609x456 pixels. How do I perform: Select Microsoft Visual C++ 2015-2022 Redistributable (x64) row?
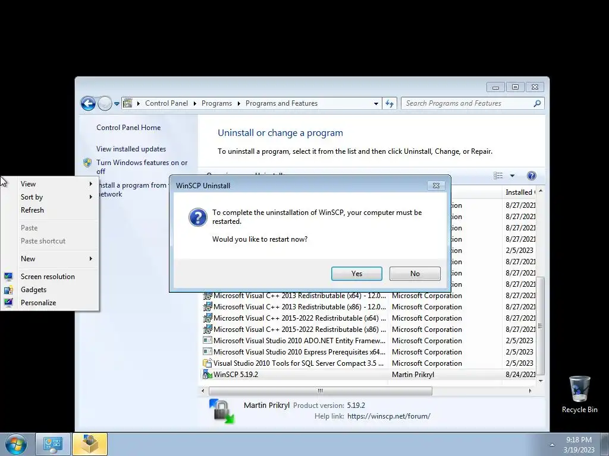pyautogui.click(x=369, y=318)
